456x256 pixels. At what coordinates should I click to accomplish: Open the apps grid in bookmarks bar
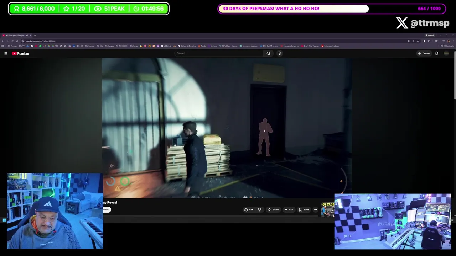coord(2,46)
